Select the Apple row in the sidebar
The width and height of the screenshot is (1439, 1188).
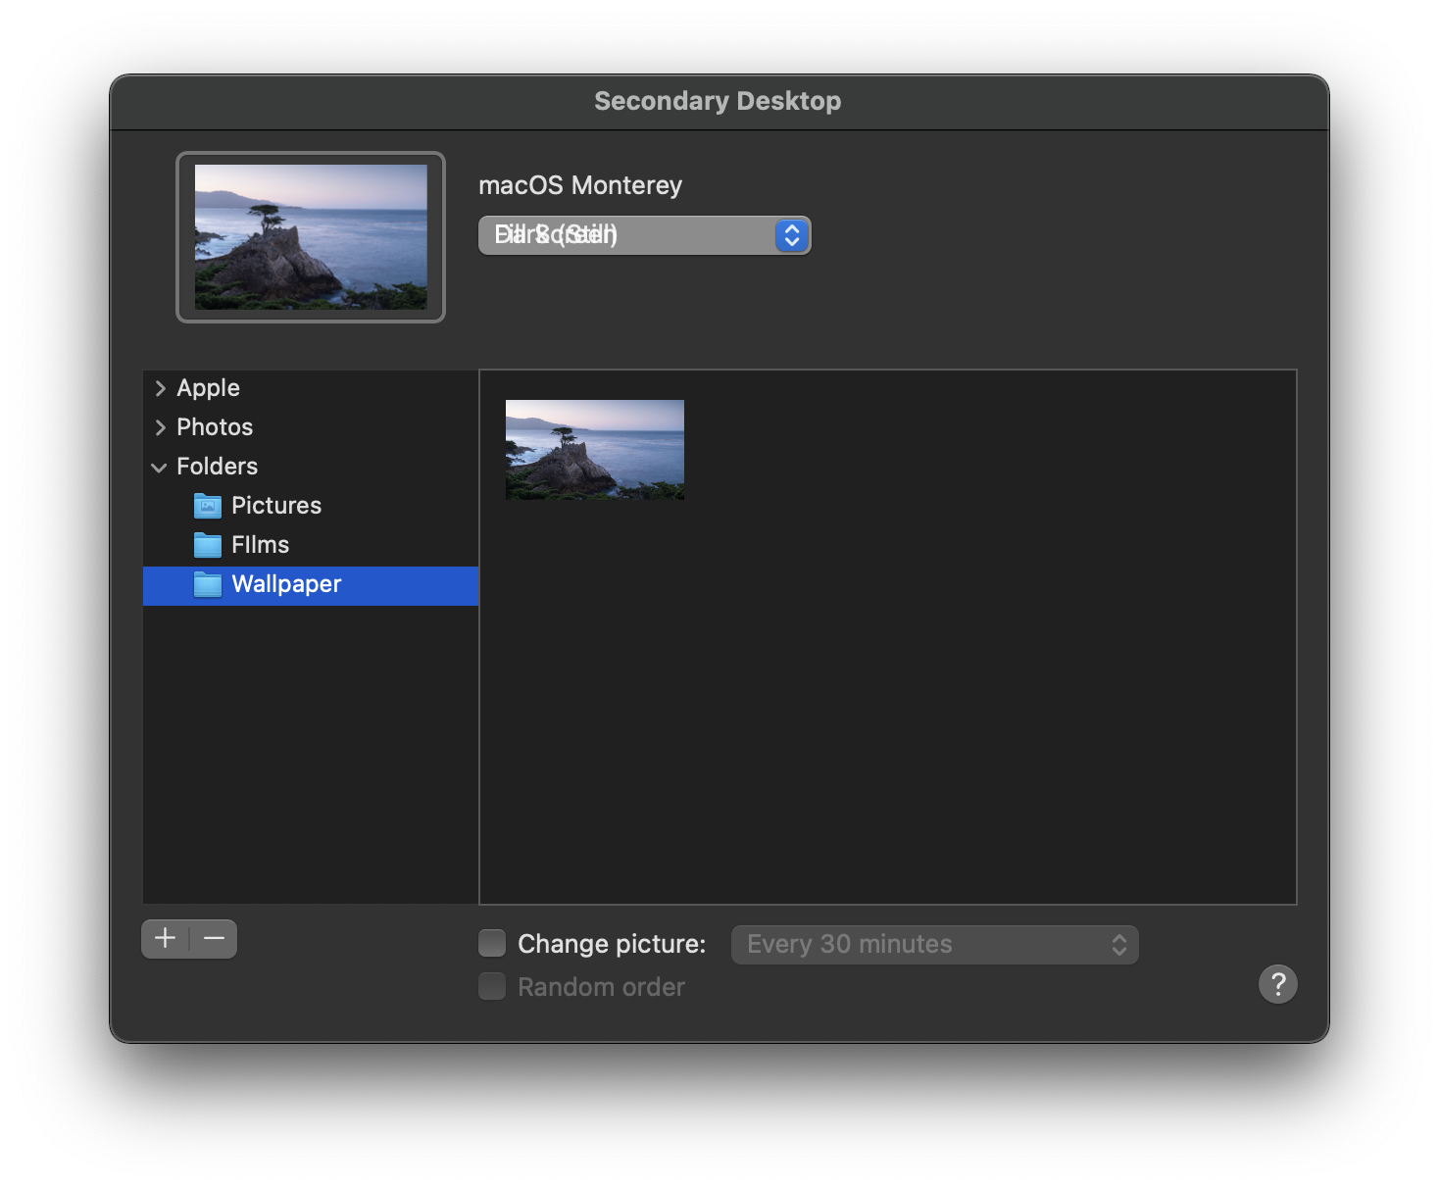click(x=311, y=388)
